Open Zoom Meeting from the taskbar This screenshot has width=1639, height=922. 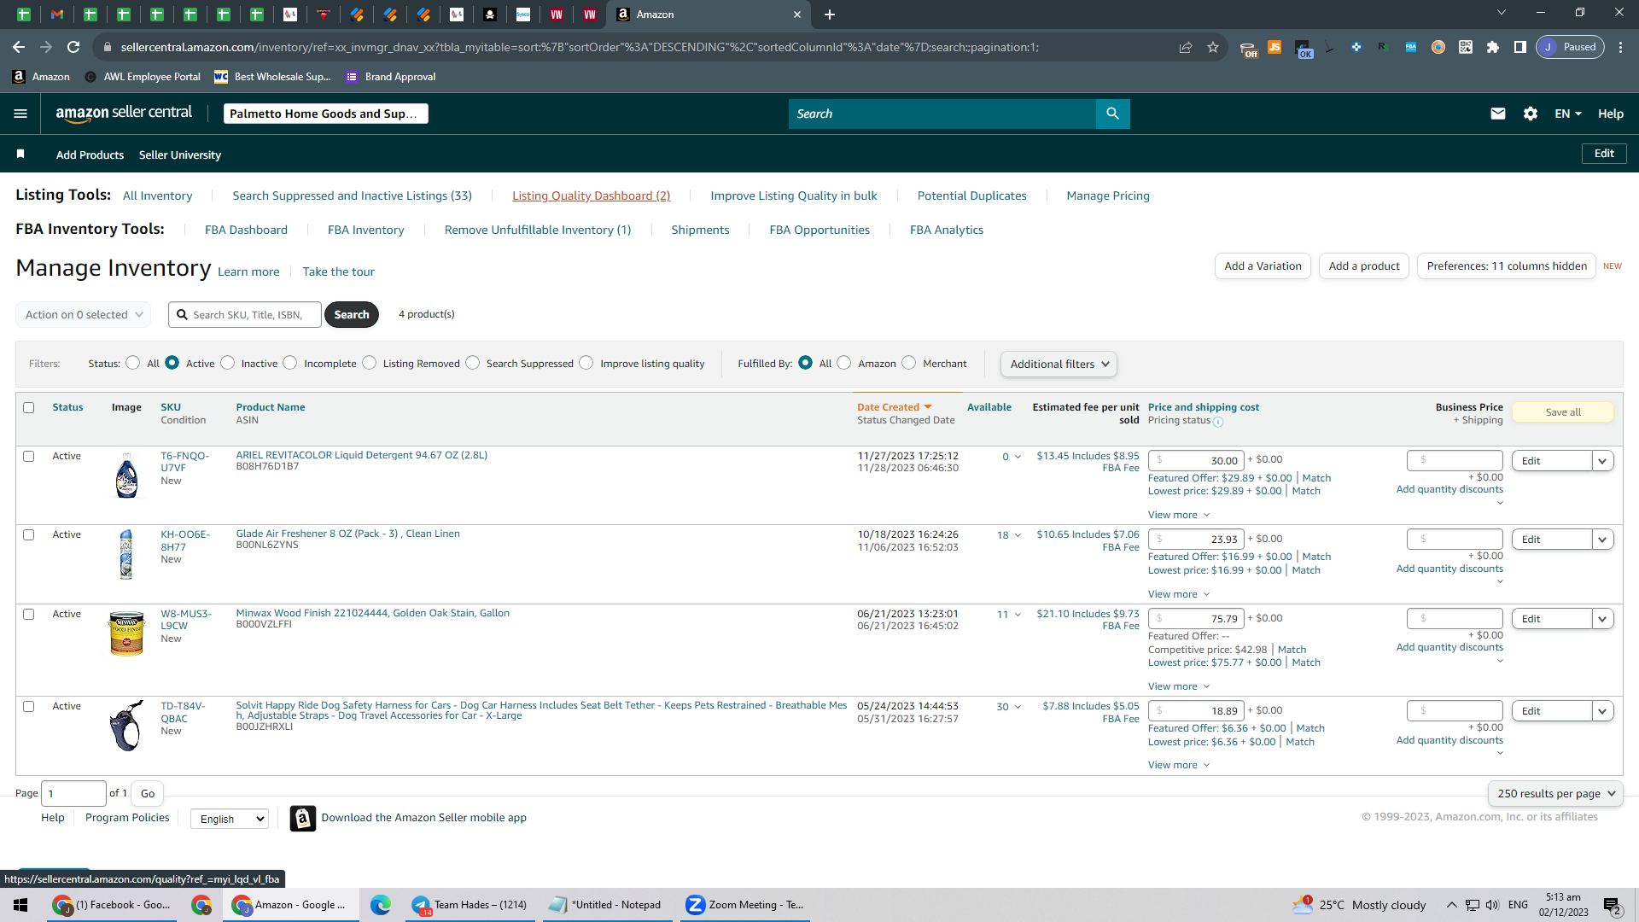[x=745, y=905]
